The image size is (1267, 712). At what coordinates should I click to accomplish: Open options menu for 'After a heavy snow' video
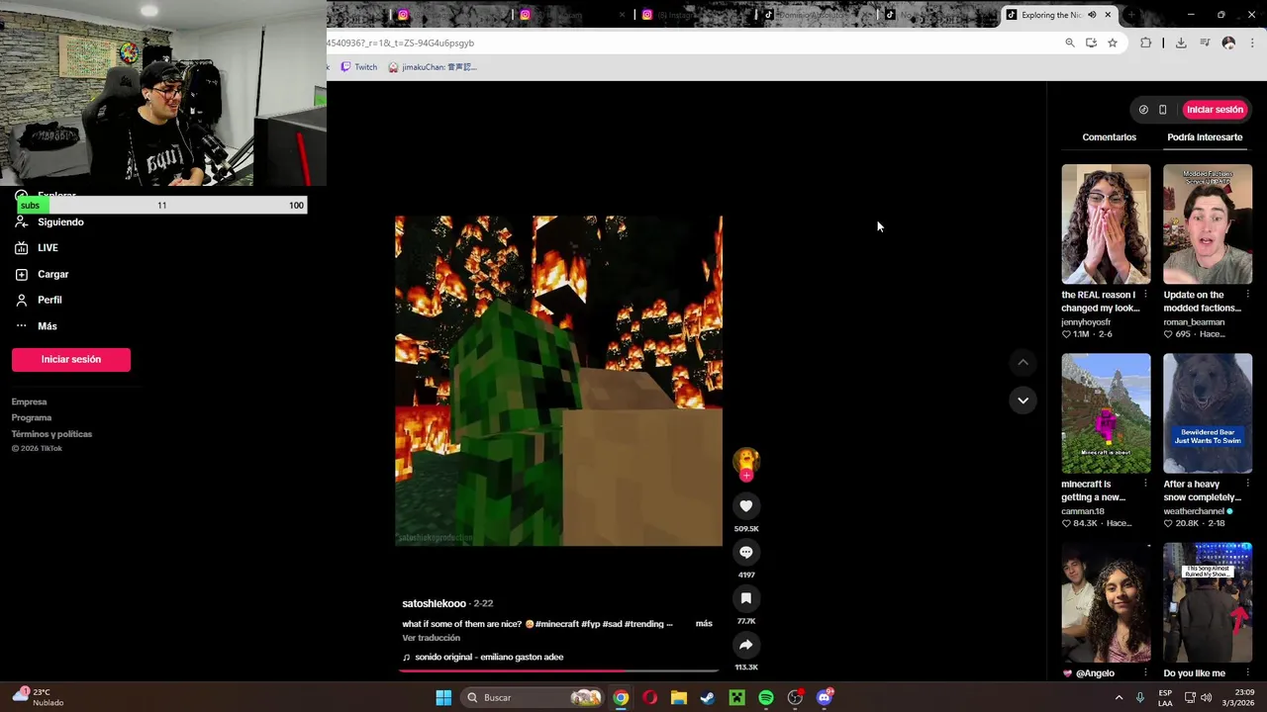(1247, 484)
